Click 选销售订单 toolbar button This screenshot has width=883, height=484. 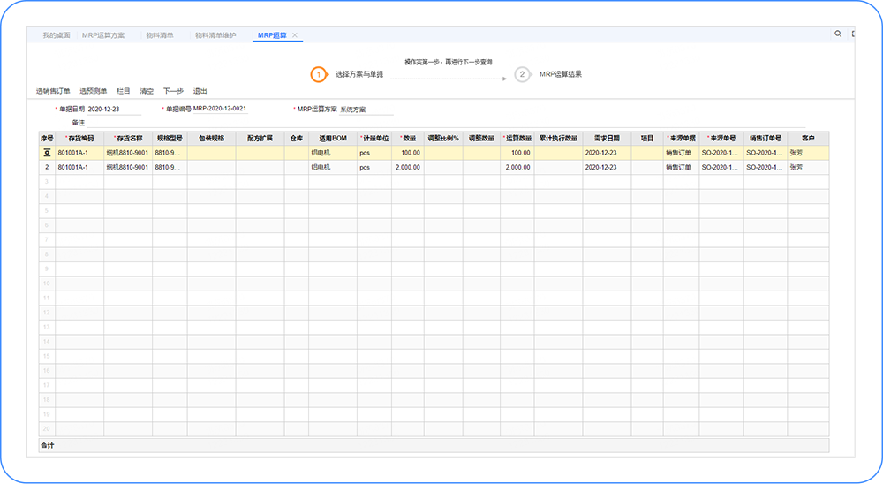click(53, 91)
